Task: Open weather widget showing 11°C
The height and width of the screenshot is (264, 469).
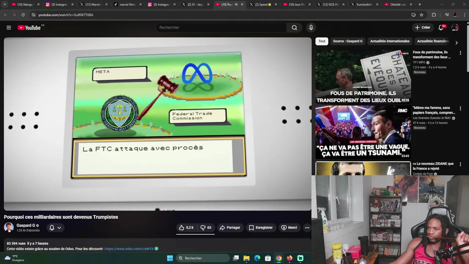Action: click(15, 258)
